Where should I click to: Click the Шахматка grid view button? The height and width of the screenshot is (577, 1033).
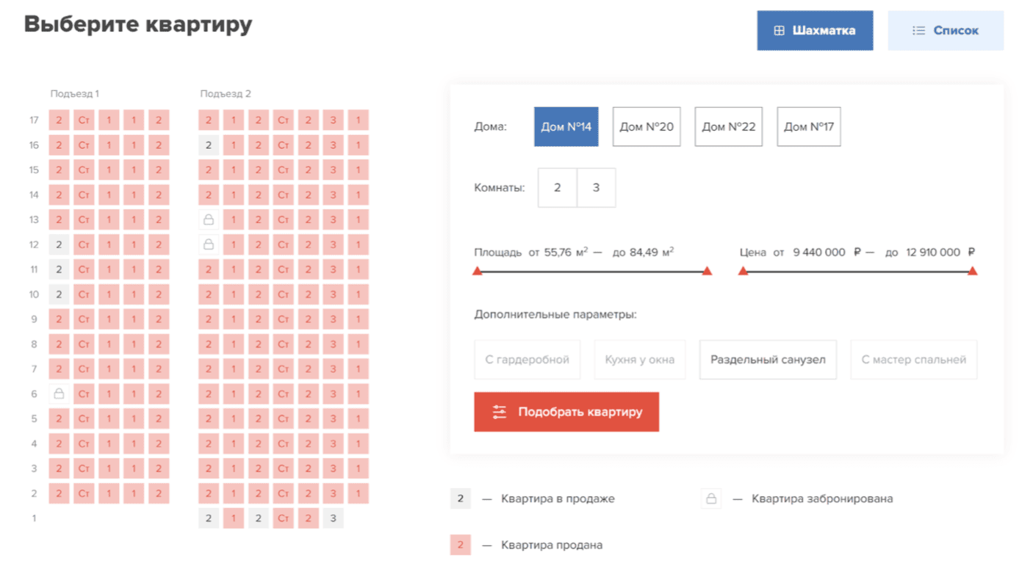[815, 31]
